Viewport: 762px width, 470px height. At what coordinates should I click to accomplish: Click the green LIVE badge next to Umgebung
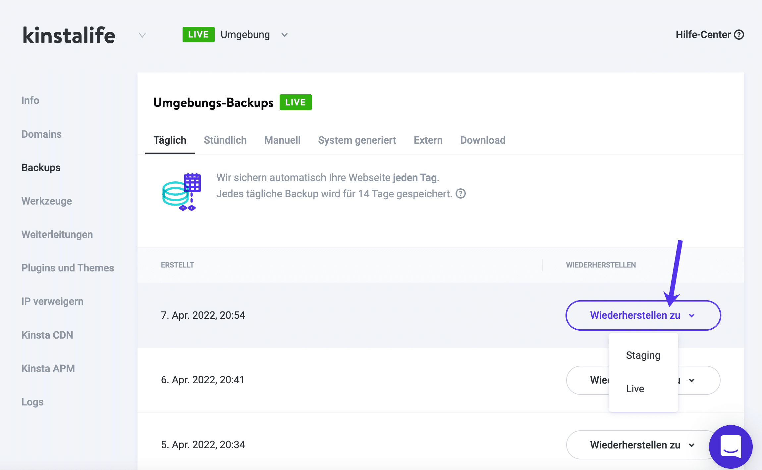(x=198, y=34)
